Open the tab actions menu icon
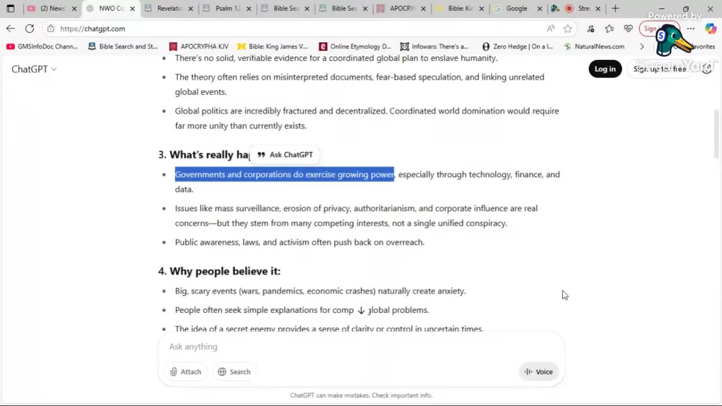Viewport: 722px width, 406px height. (10, 8)
